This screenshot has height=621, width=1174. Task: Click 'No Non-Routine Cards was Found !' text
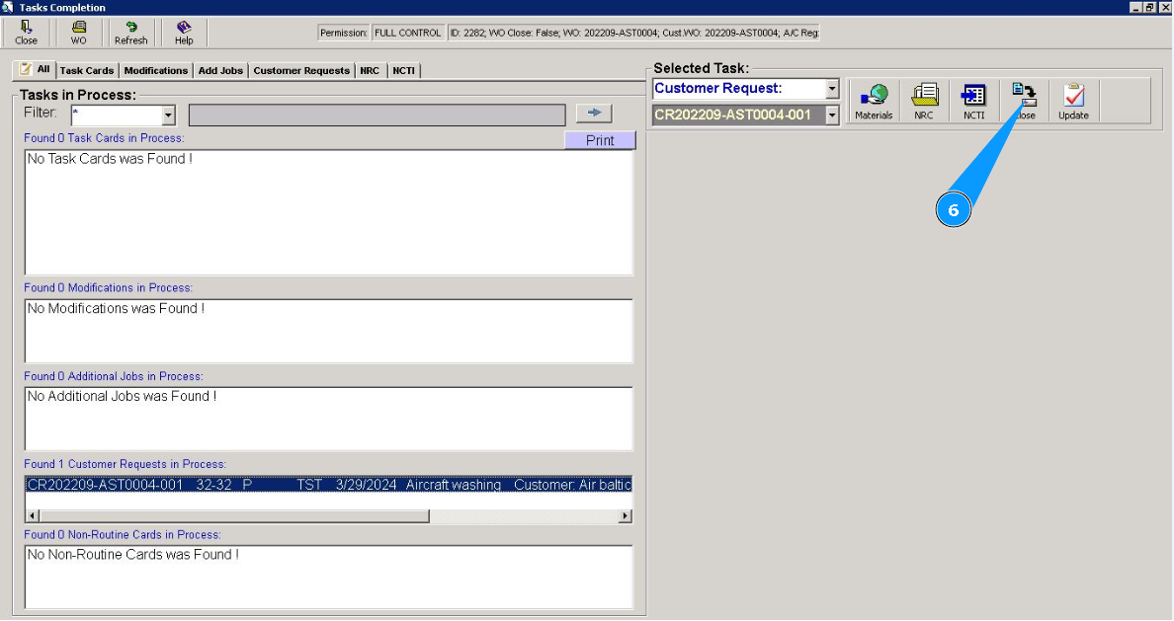pyautogui.click(x=133, y=555)
